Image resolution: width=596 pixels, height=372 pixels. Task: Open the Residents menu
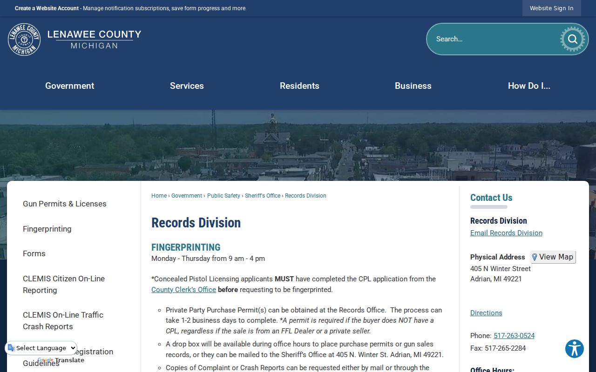299,86
